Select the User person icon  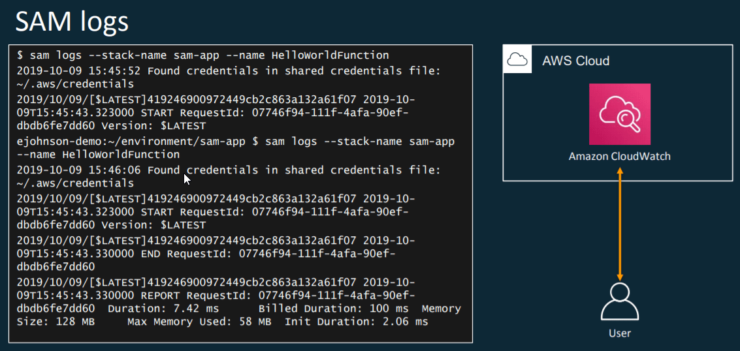(619, 303)
